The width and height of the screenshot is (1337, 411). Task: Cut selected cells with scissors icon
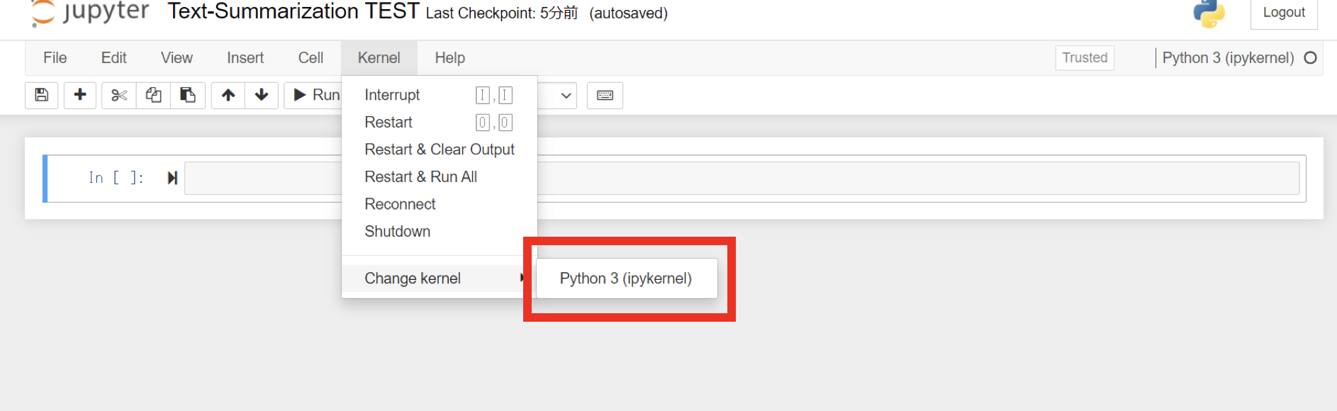(x=119, y=95)
